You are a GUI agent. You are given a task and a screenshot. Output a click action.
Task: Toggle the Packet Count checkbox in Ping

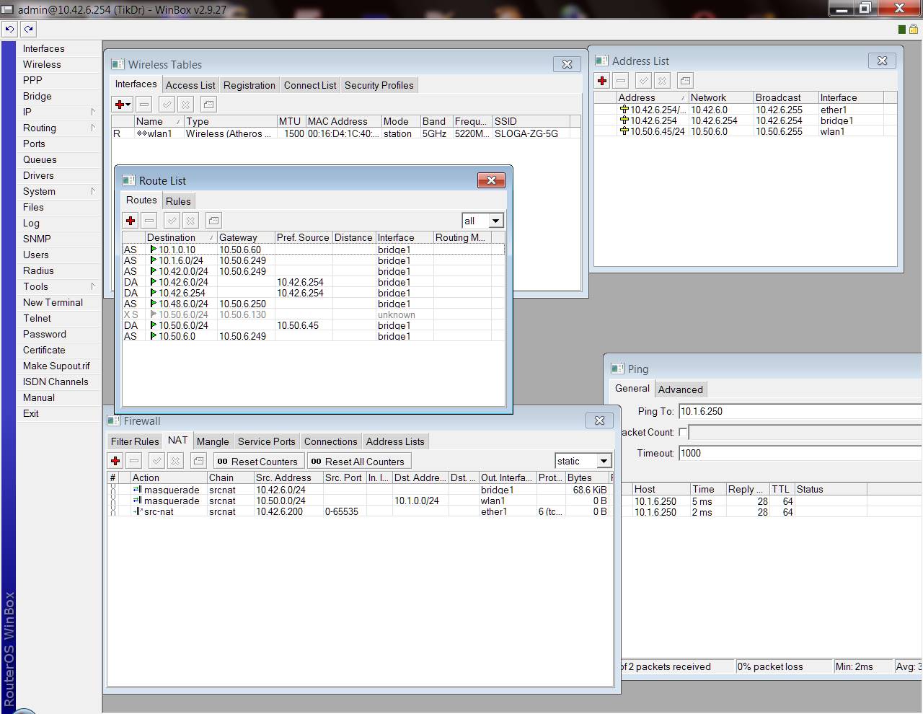click(x=683, y=432)
